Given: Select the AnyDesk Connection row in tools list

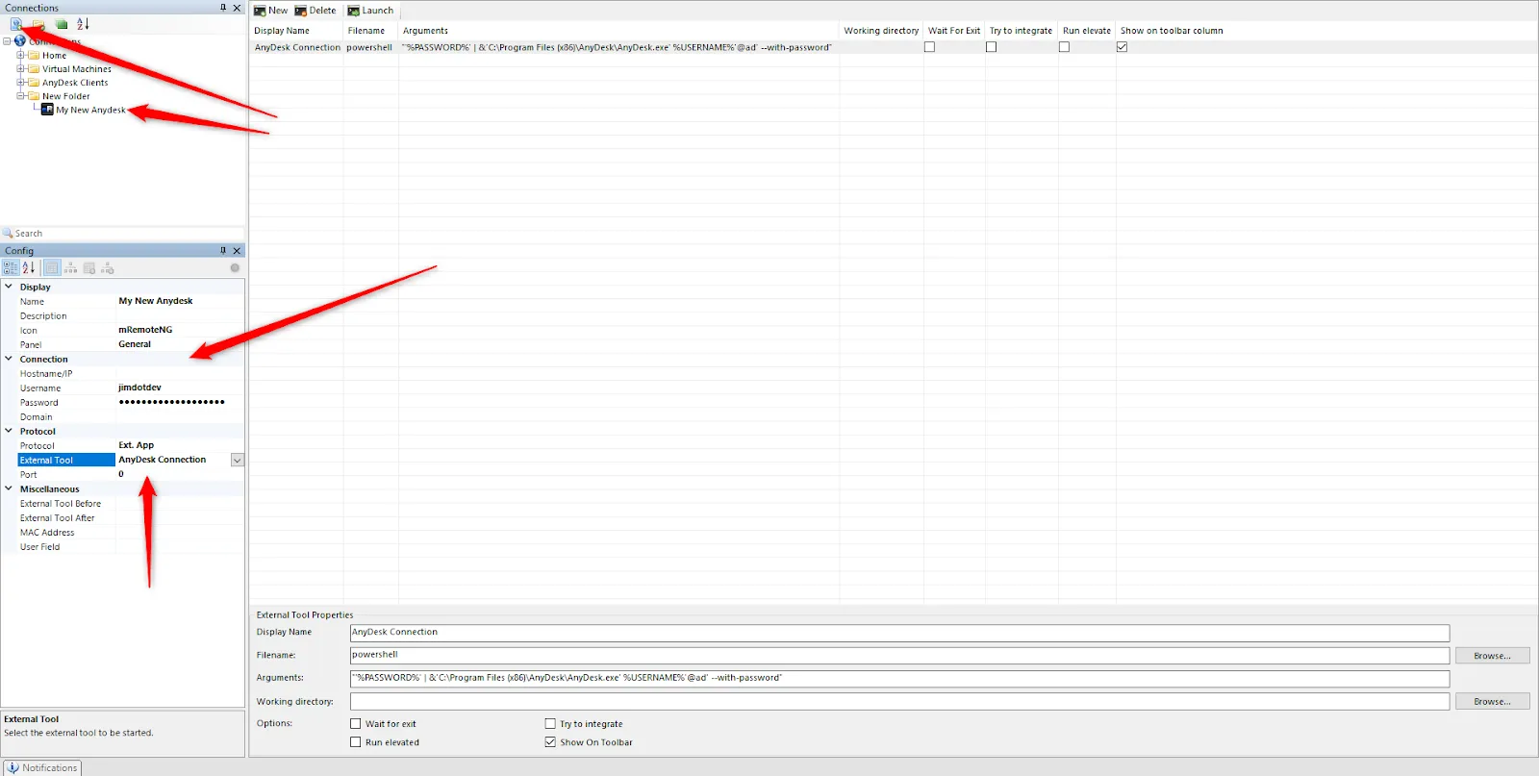Looking at the screenshot, I should pos(893,47).
